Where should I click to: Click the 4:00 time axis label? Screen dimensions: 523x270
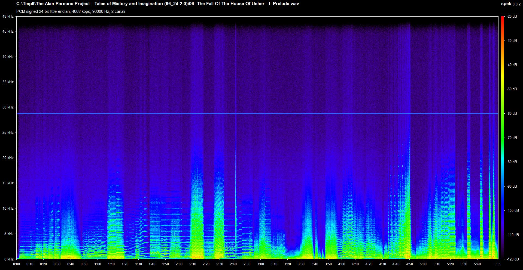342,264
